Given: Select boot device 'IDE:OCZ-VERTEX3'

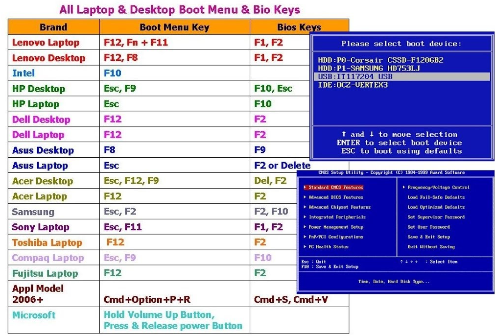Looking at the screenshot, I should tap(353, 85).
